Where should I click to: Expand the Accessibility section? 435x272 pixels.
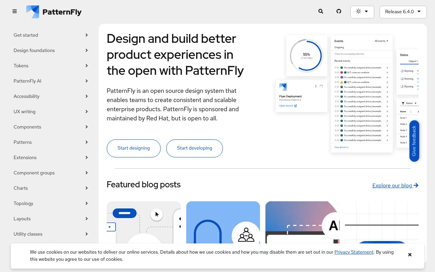pos(50,96)
